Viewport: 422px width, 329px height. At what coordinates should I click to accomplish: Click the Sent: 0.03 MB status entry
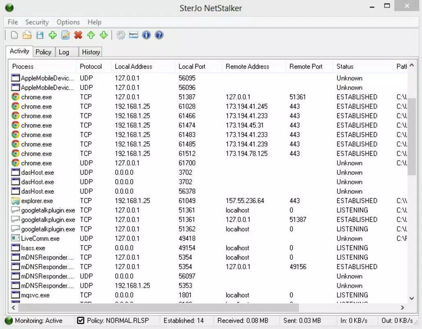pos(302,321)
